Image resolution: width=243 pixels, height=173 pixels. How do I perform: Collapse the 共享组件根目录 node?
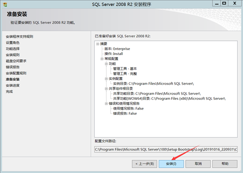(106, 88)
